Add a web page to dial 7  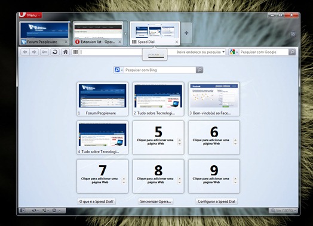(x=102, y=176)
